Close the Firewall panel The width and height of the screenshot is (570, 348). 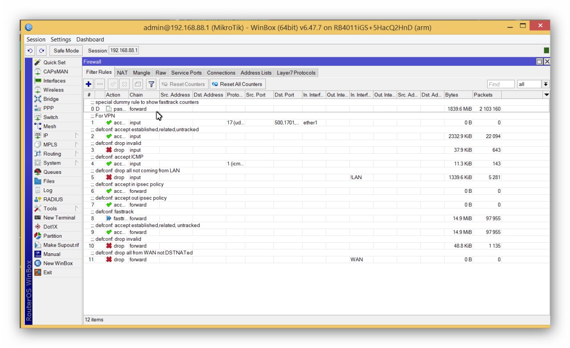pos(547,62)
